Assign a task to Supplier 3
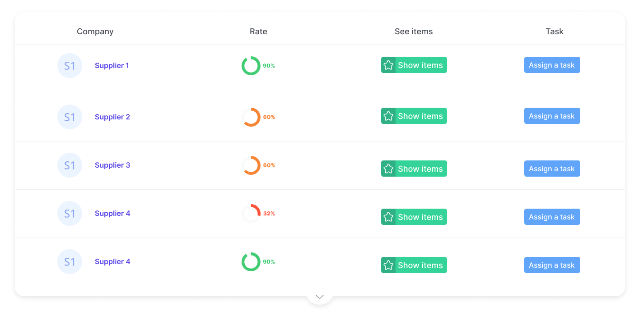This screenshot has width=634, height=315. click(x=552, y=169)
